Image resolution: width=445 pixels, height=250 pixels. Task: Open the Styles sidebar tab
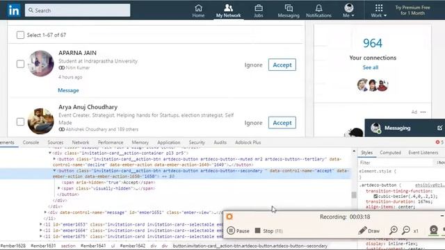[366, 153]
